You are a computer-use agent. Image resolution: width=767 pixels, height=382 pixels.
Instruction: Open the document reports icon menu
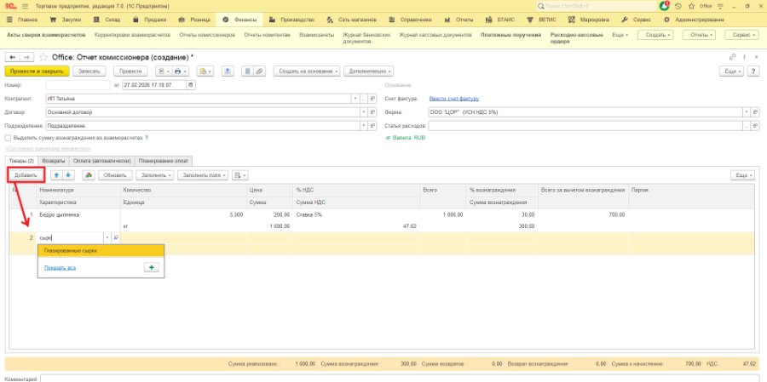pos(162,71)
